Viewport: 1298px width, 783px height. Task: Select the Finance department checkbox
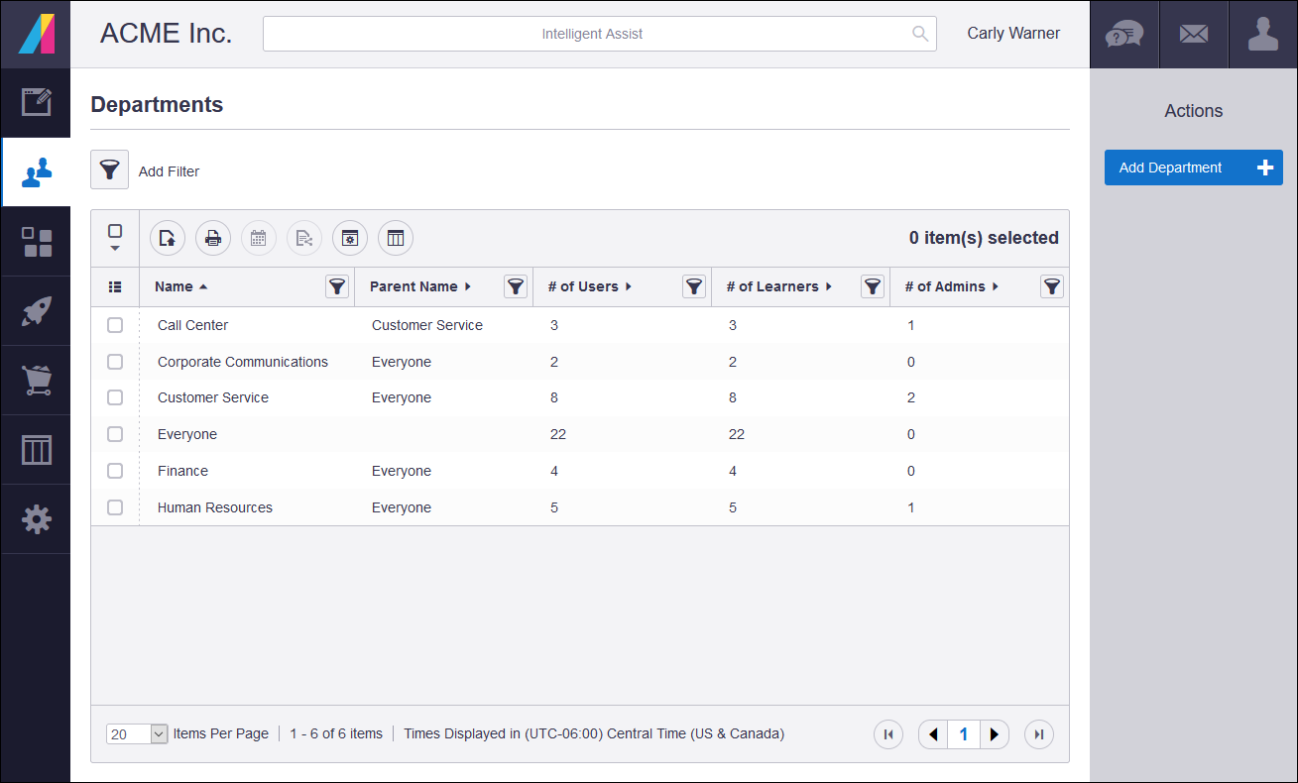click(x=115, y=471)
